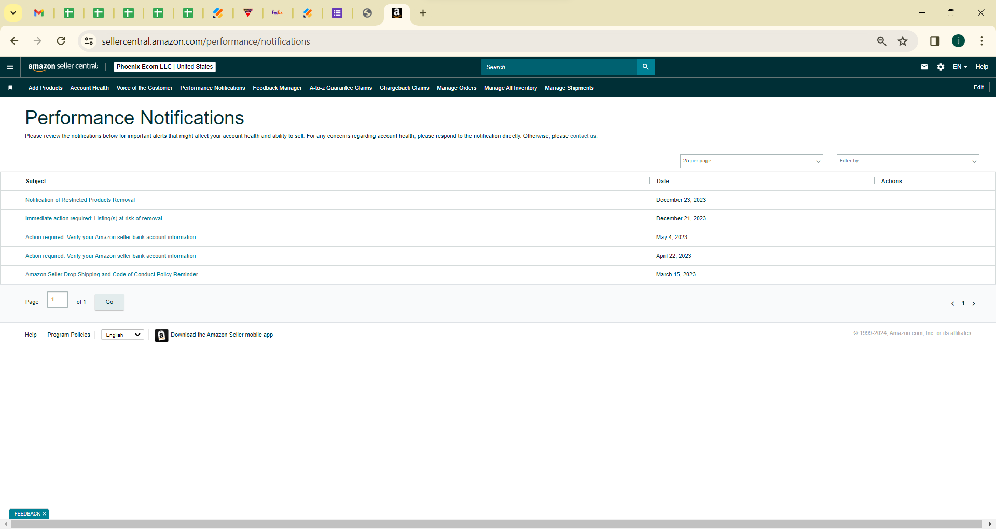Image resolution: width=996 pixels, height=529 pixels.
Task: Expand the English language selector
Action: (x=122, y=335)
